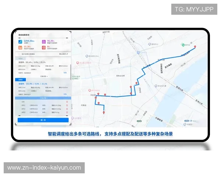Tick the checkbox for order 序号1

pos(20,106)
